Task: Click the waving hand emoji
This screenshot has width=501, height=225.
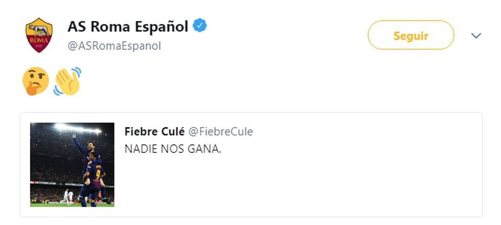Action: coord(67,81)
